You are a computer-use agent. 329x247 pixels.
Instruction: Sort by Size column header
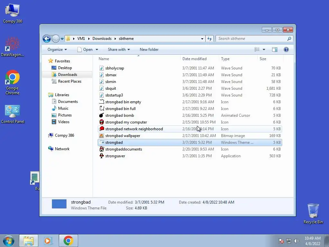pyautogui.click(x=270, y=59)
